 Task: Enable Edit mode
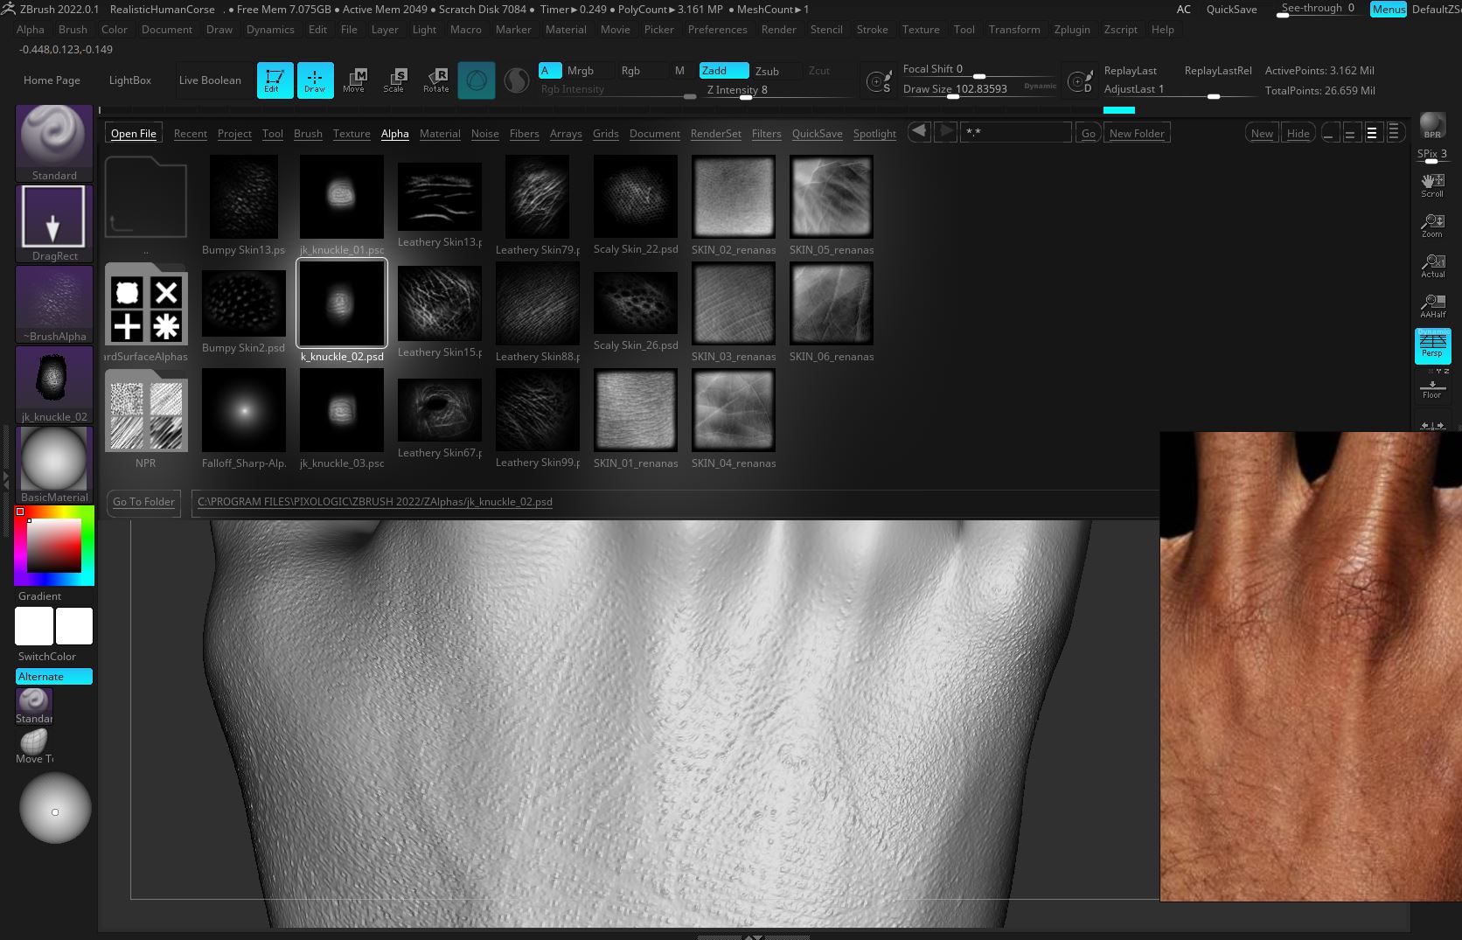coord(275,80)
